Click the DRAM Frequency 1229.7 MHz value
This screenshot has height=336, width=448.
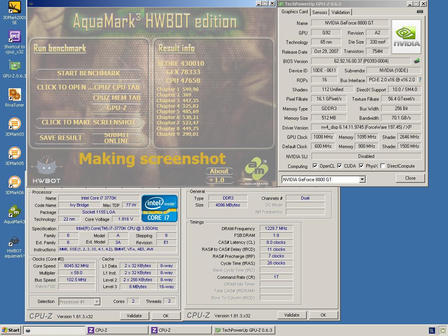point(276,228)
